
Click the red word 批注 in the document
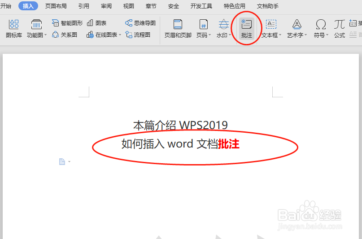pos(229,144)
